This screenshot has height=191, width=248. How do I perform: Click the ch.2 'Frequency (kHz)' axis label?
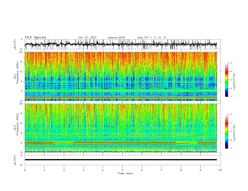[18, 124]
